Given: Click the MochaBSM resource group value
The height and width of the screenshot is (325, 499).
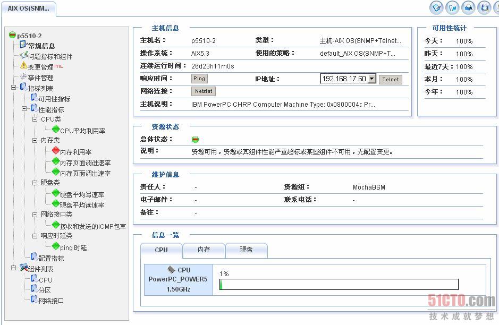Looking at the screenshot, I should coord(369,187).
